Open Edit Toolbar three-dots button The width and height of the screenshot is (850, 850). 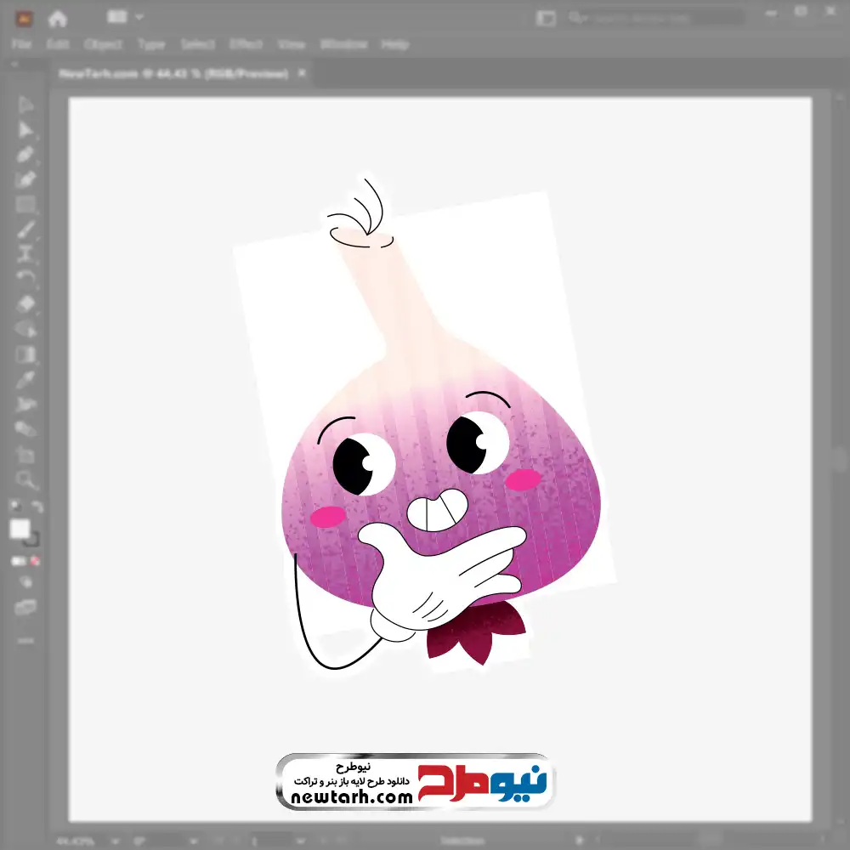click(25, 639)
